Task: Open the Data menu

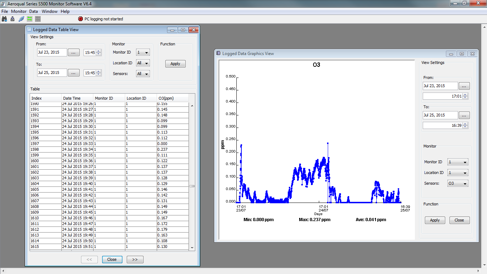Action: coord(33,11)
